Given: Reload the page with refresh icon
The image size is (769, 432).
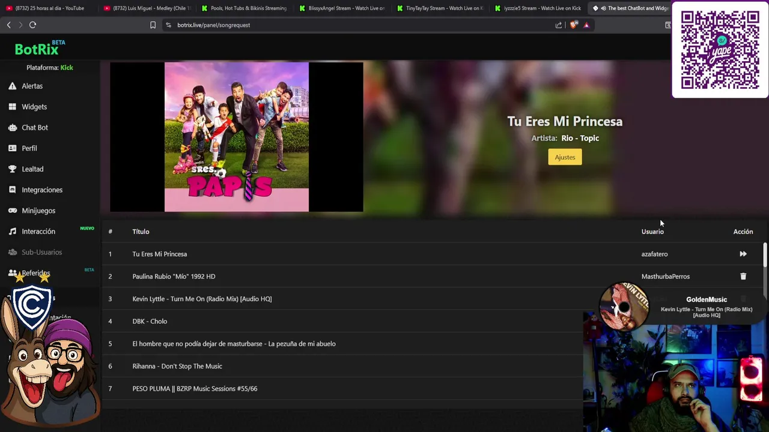Looking at the screenshot, I should [x=32, y=25].
